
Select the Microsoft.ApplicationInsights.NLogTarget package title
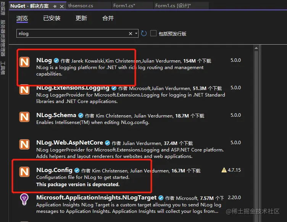tap(96, 197)
